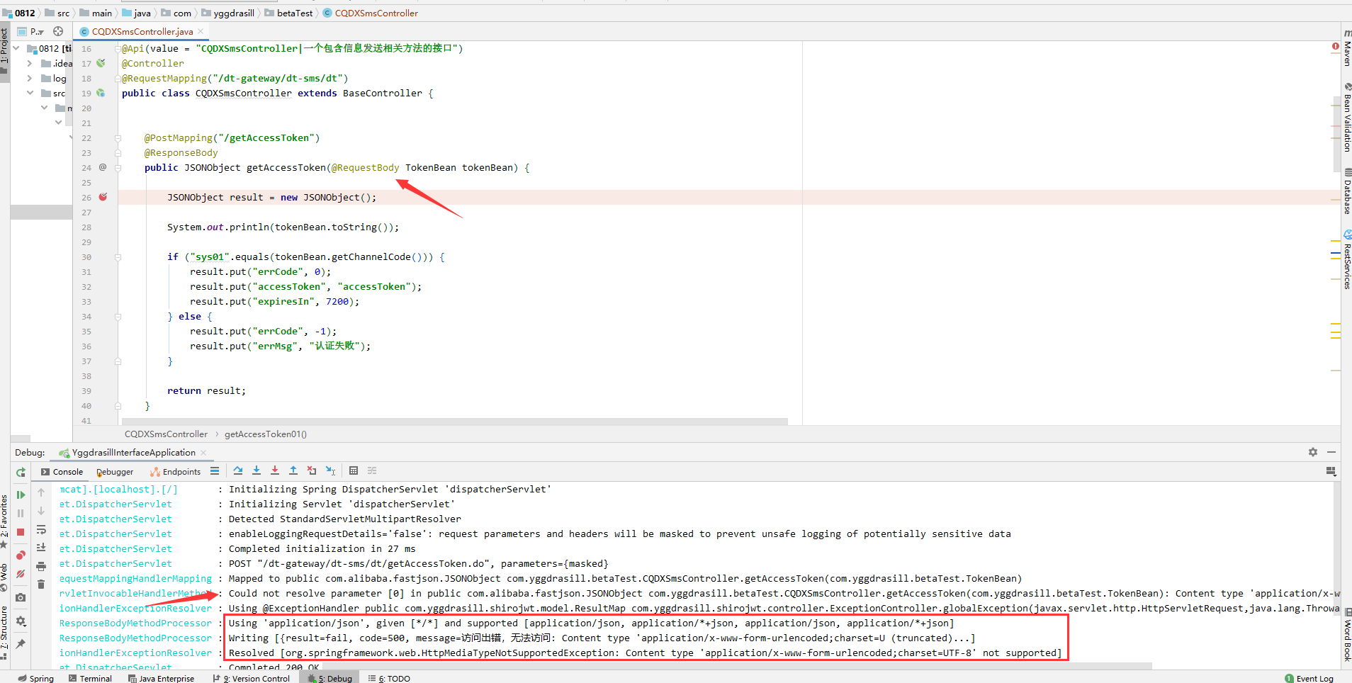This screenshot has width=1352, height=683.
Task: Fold else block at line 34
Action: (x=118, y=317)
